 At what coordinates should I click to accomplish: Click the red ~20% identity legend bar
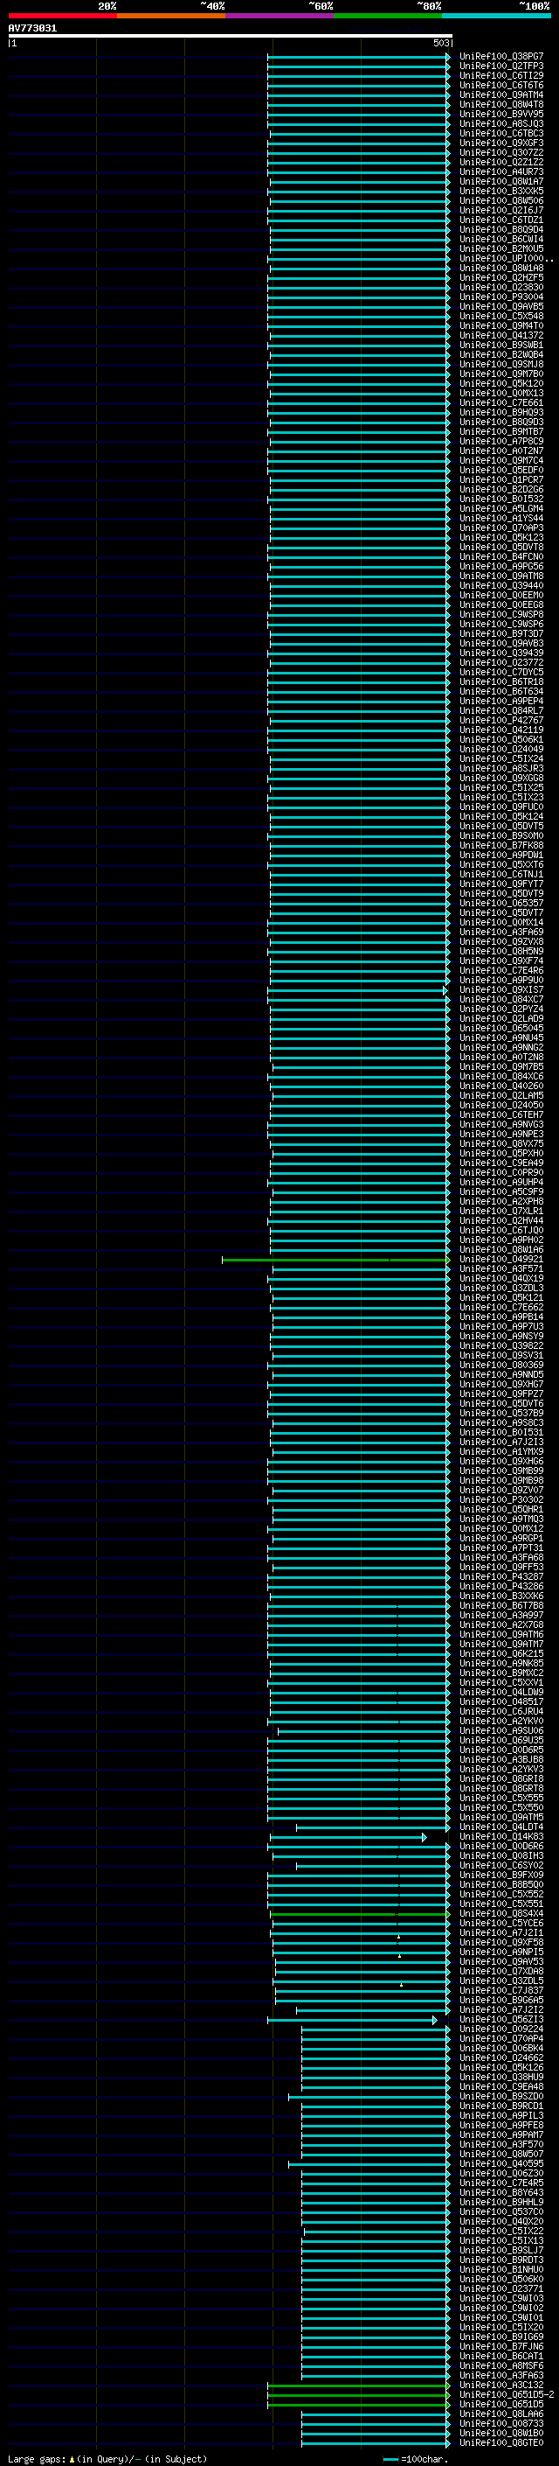(x=62, y=16)
